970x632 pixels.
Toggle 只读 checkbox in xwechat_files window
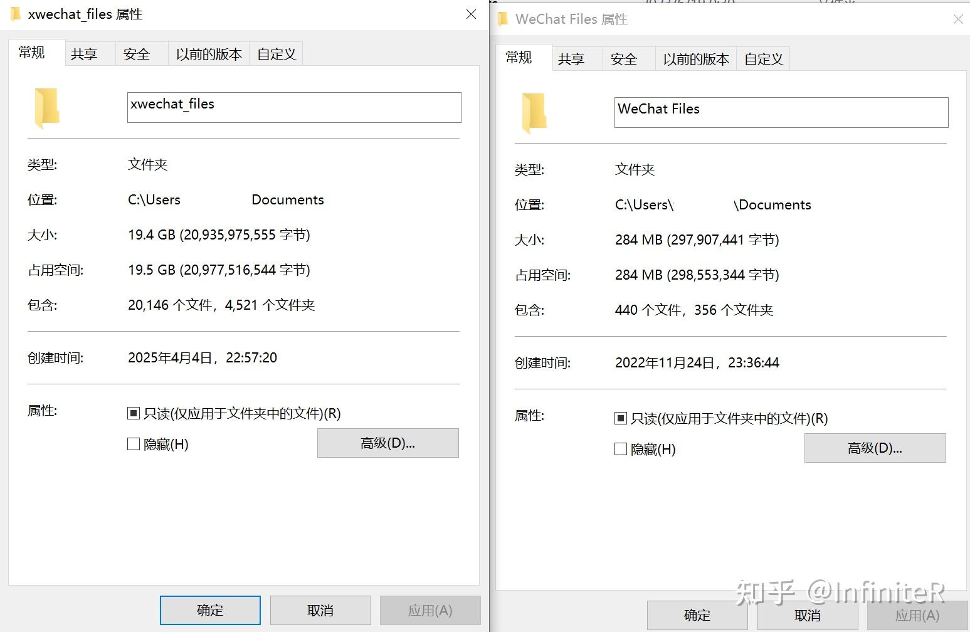pos(133,413)
